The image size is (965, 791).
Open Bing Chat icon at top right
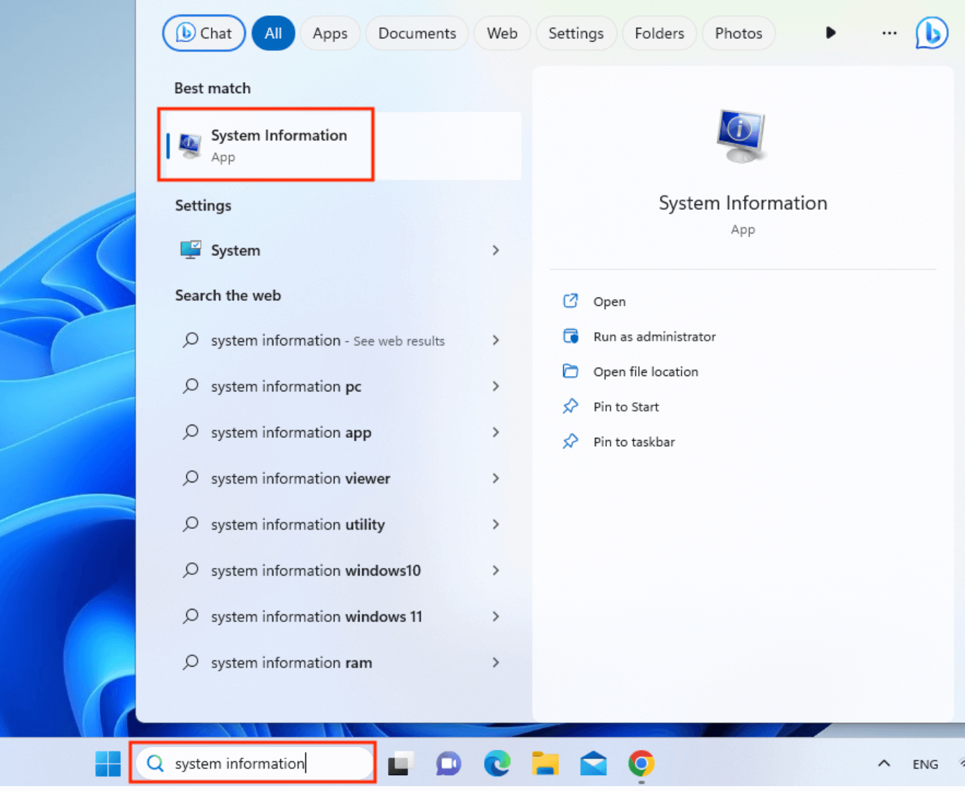click(932, 33)
